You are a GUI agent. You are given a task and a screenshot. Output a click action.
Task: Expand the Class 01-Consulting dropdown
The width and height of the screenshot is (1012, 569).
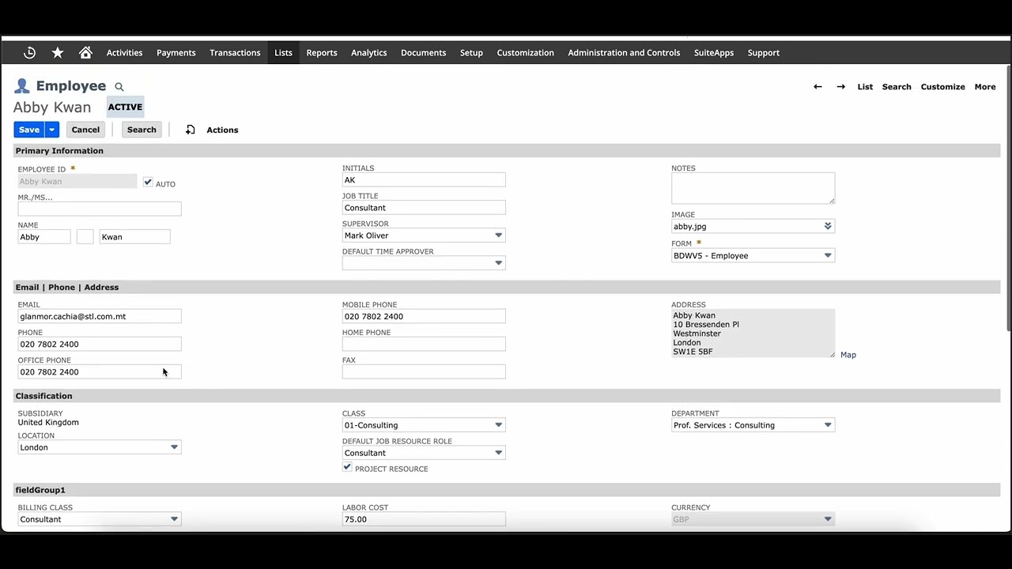(498, 425)
